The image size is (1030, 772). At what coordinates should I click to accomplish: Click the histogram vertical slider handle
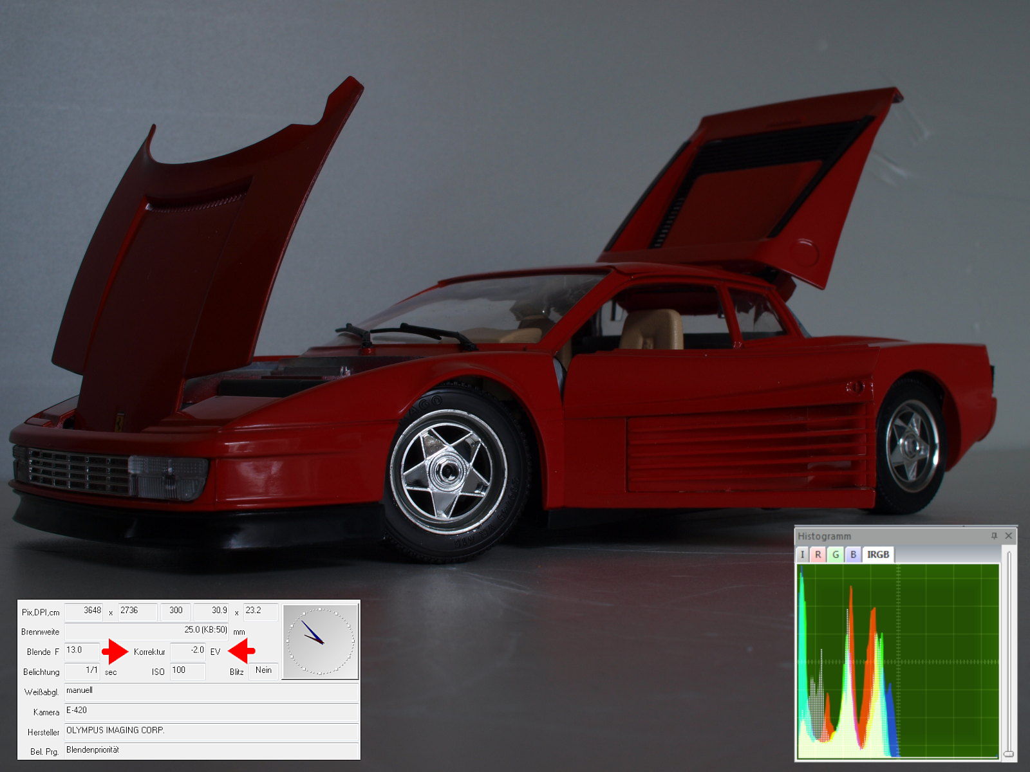click(1009, 753)
